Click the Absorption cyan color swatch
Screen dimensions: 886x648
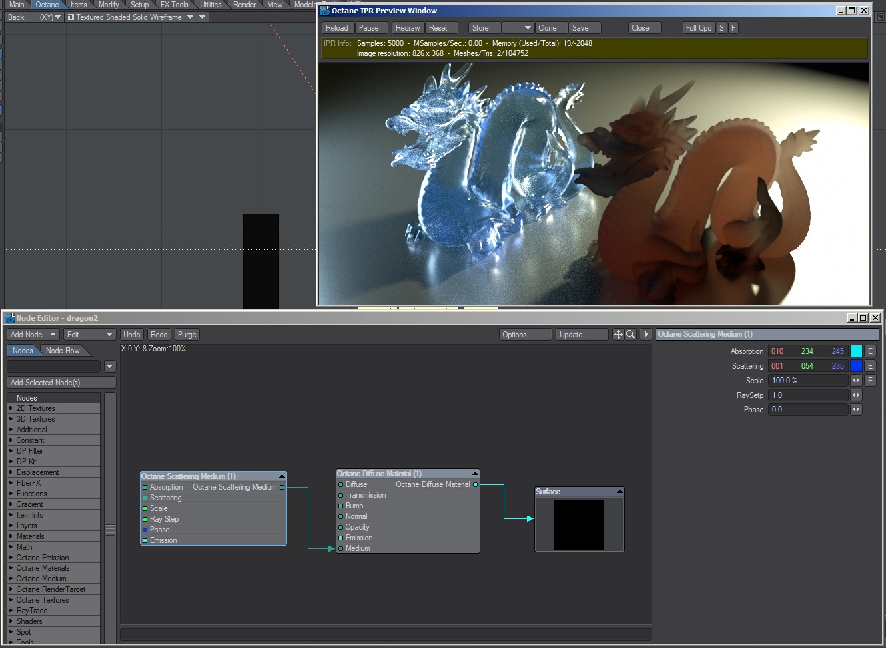pos(857,351)
